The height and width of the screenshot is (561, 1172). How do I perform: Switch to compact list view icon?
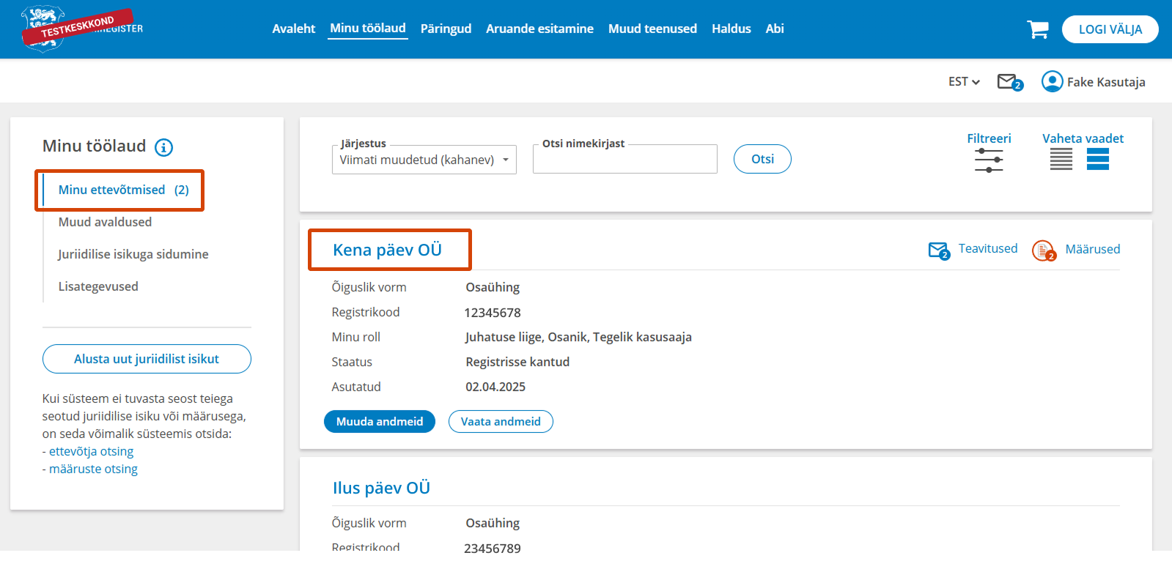[1061, 159]
